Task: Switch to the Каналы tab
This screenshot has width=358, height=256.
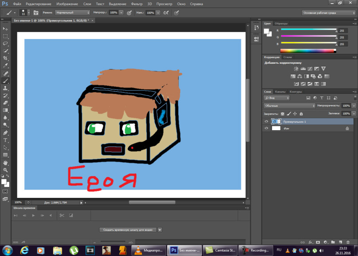Action: tap(280, 92)
